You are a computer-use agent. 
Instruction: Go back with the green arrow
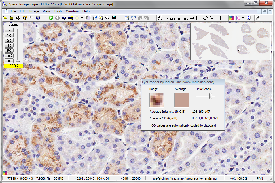pos(51,18)
